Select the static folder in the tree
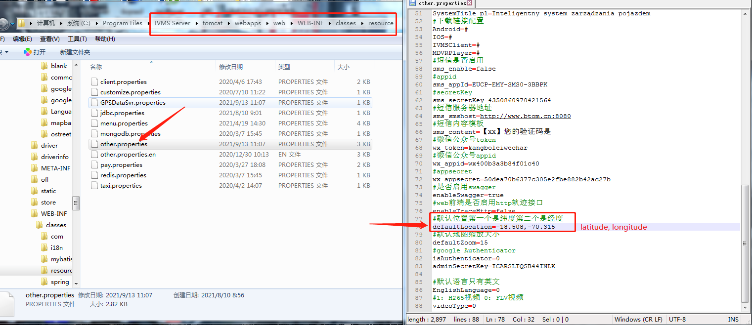The height and width of the screenshot is (325, 752). 44,191
